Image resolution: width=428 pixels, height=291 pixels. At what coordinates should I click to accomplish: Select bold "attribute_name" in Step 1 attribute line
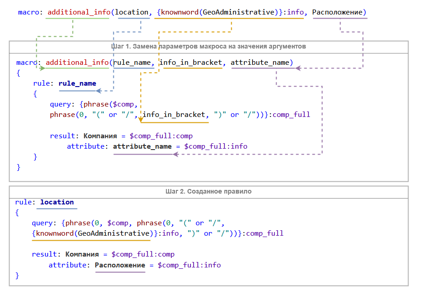142,146
